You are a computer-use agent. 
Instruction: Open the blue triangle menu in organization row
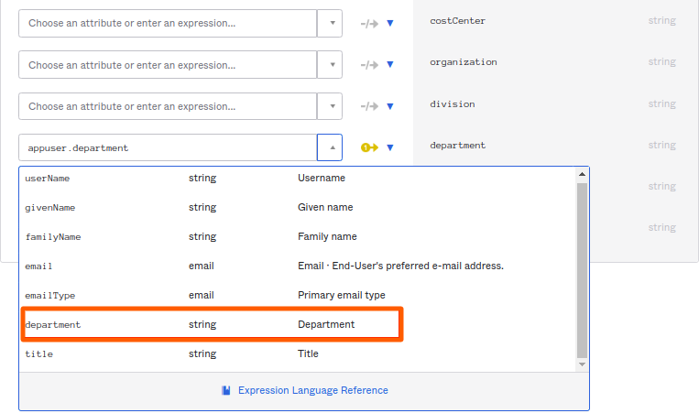(390, 65)
